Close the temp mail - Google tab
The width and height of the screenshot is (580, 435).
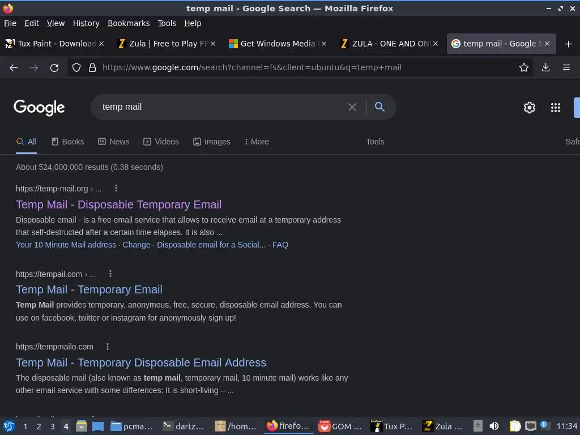547,44
